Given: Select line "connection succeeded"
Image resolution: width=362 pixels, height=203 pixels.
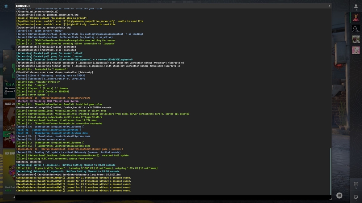Looking at the screenshot, I should 59,124.
